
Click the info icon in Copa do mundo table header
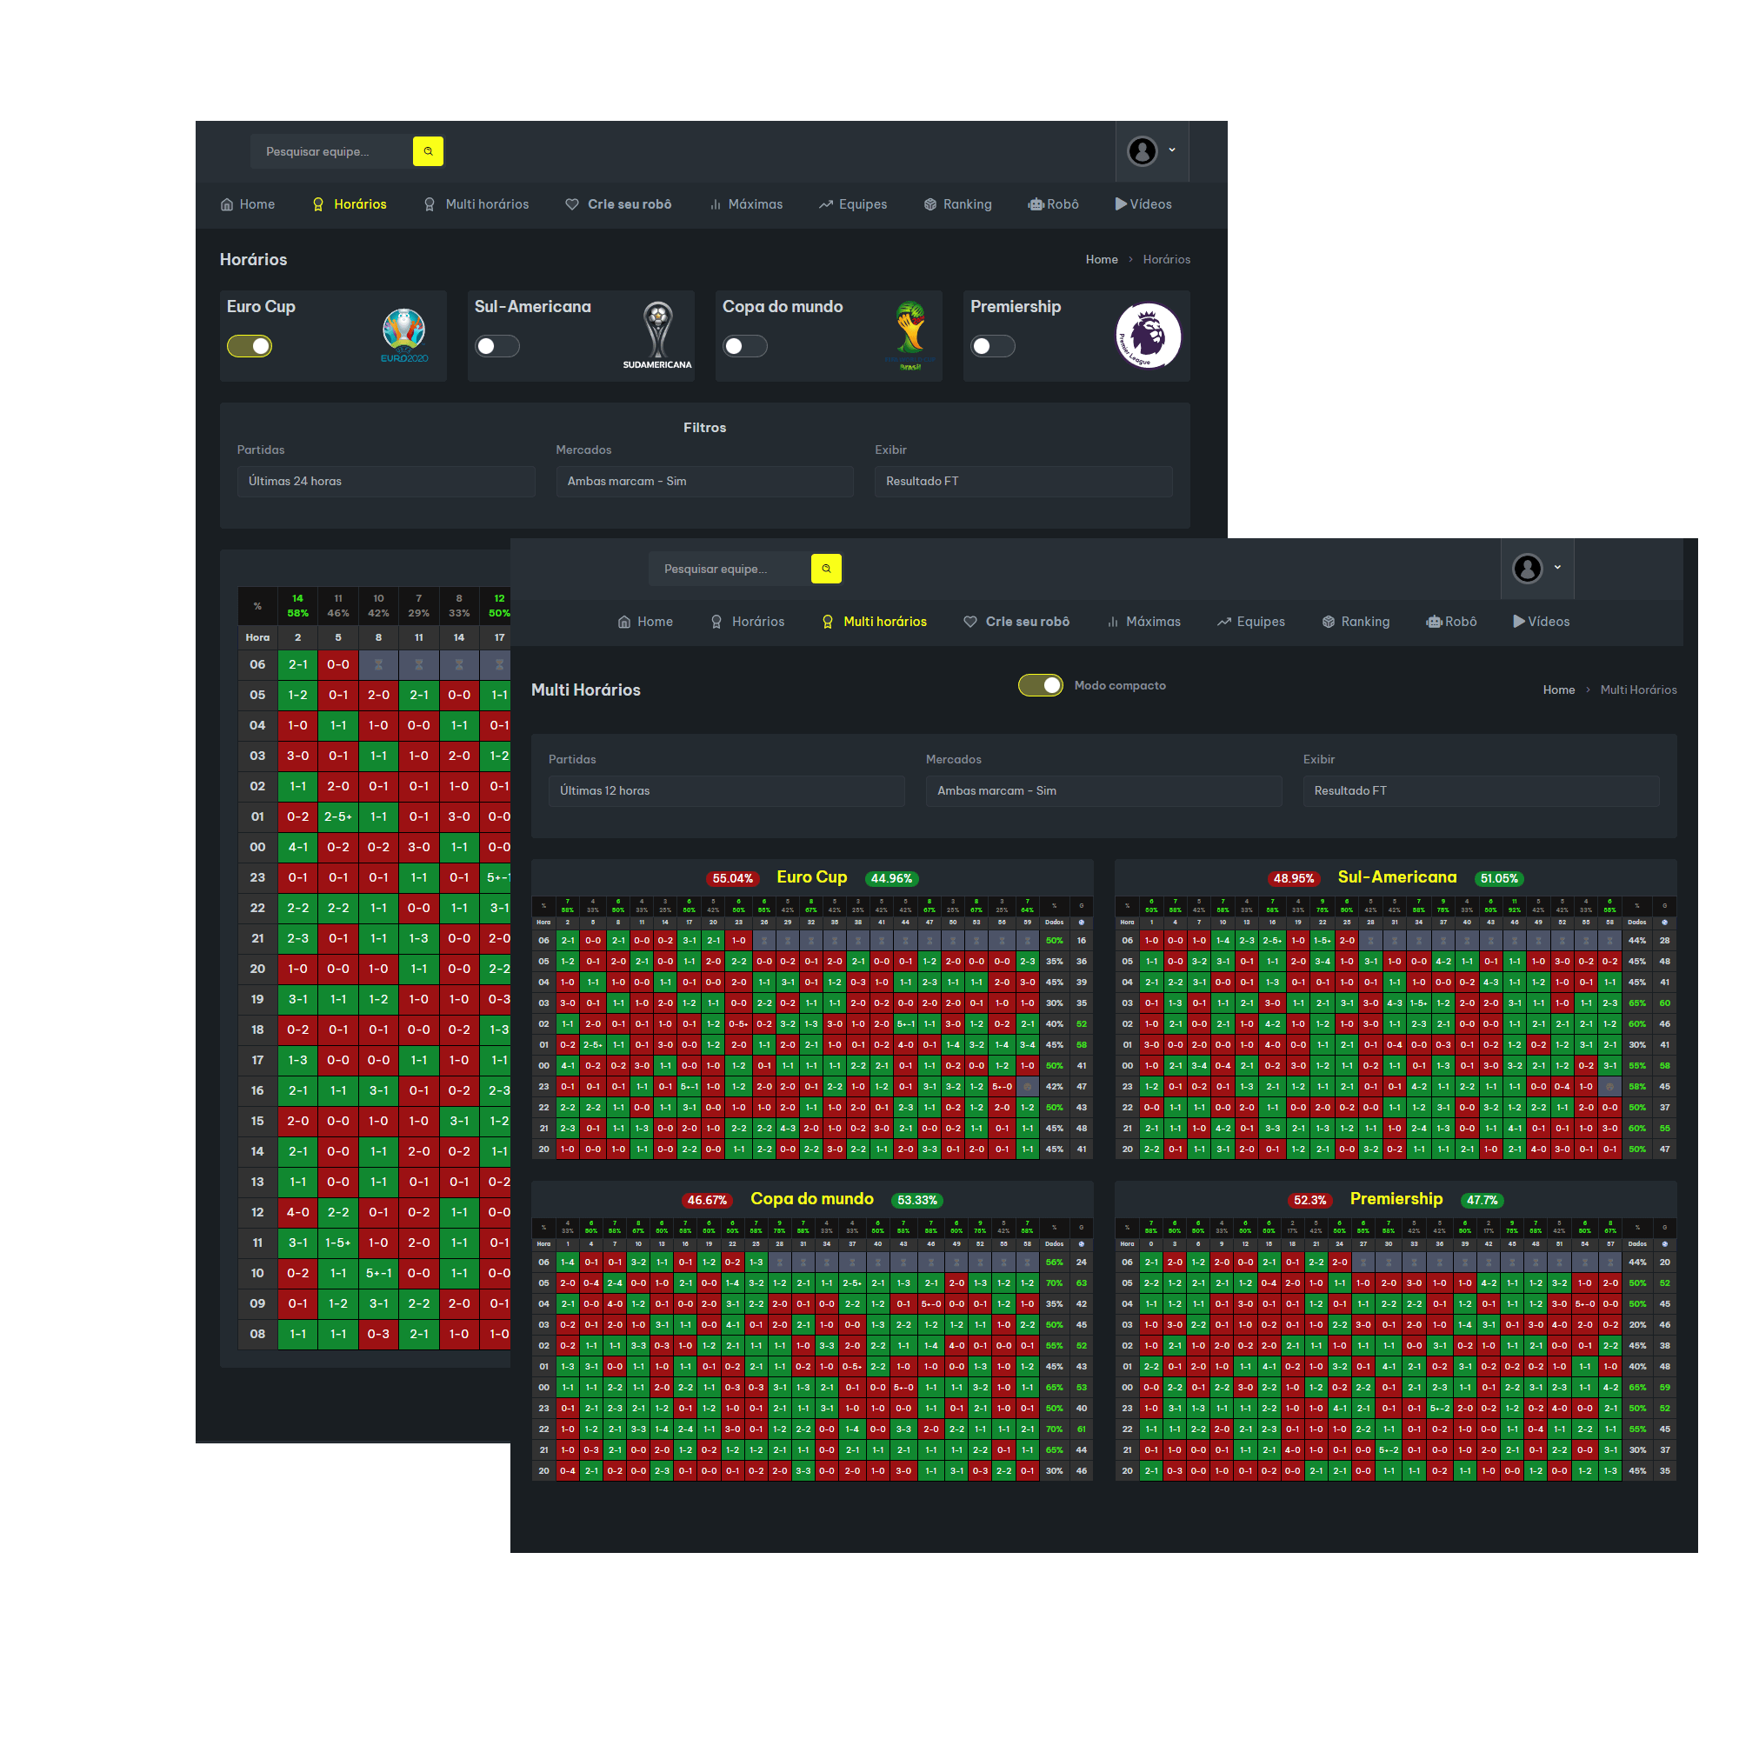pyautogui.click(x=1081, y=1244)
